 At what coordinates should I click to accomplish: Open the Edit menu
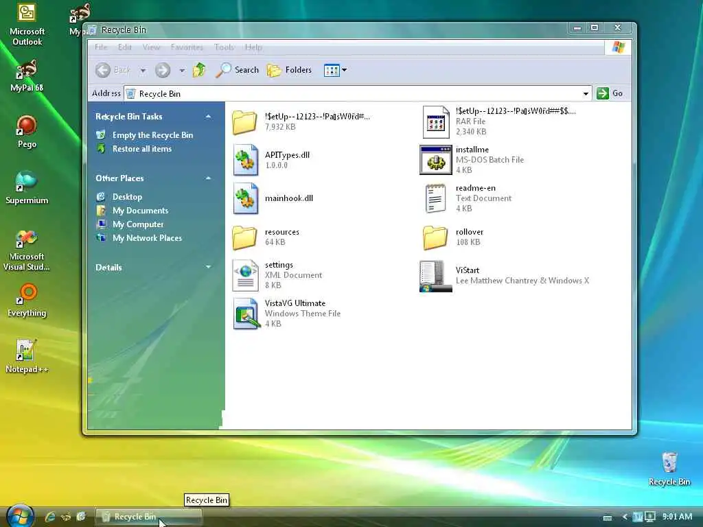pos(125,47)
